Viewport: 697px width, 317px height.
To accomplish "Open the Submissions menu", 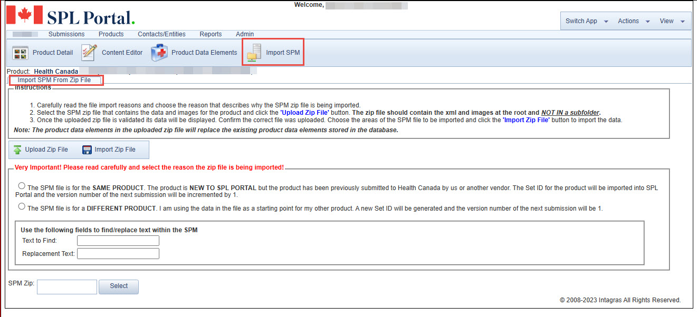I will (x=66, y=34).
